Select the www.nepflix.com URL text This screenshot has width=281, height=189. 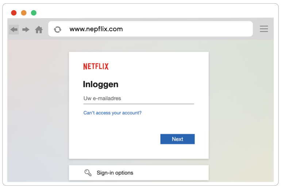96,29
